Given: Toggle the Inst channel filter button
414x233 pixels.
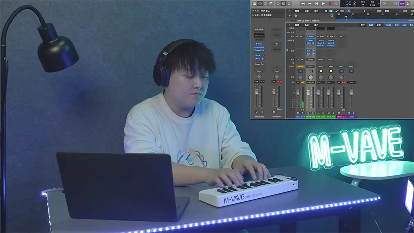Looking at the screenshot, I should click(397, 25).
